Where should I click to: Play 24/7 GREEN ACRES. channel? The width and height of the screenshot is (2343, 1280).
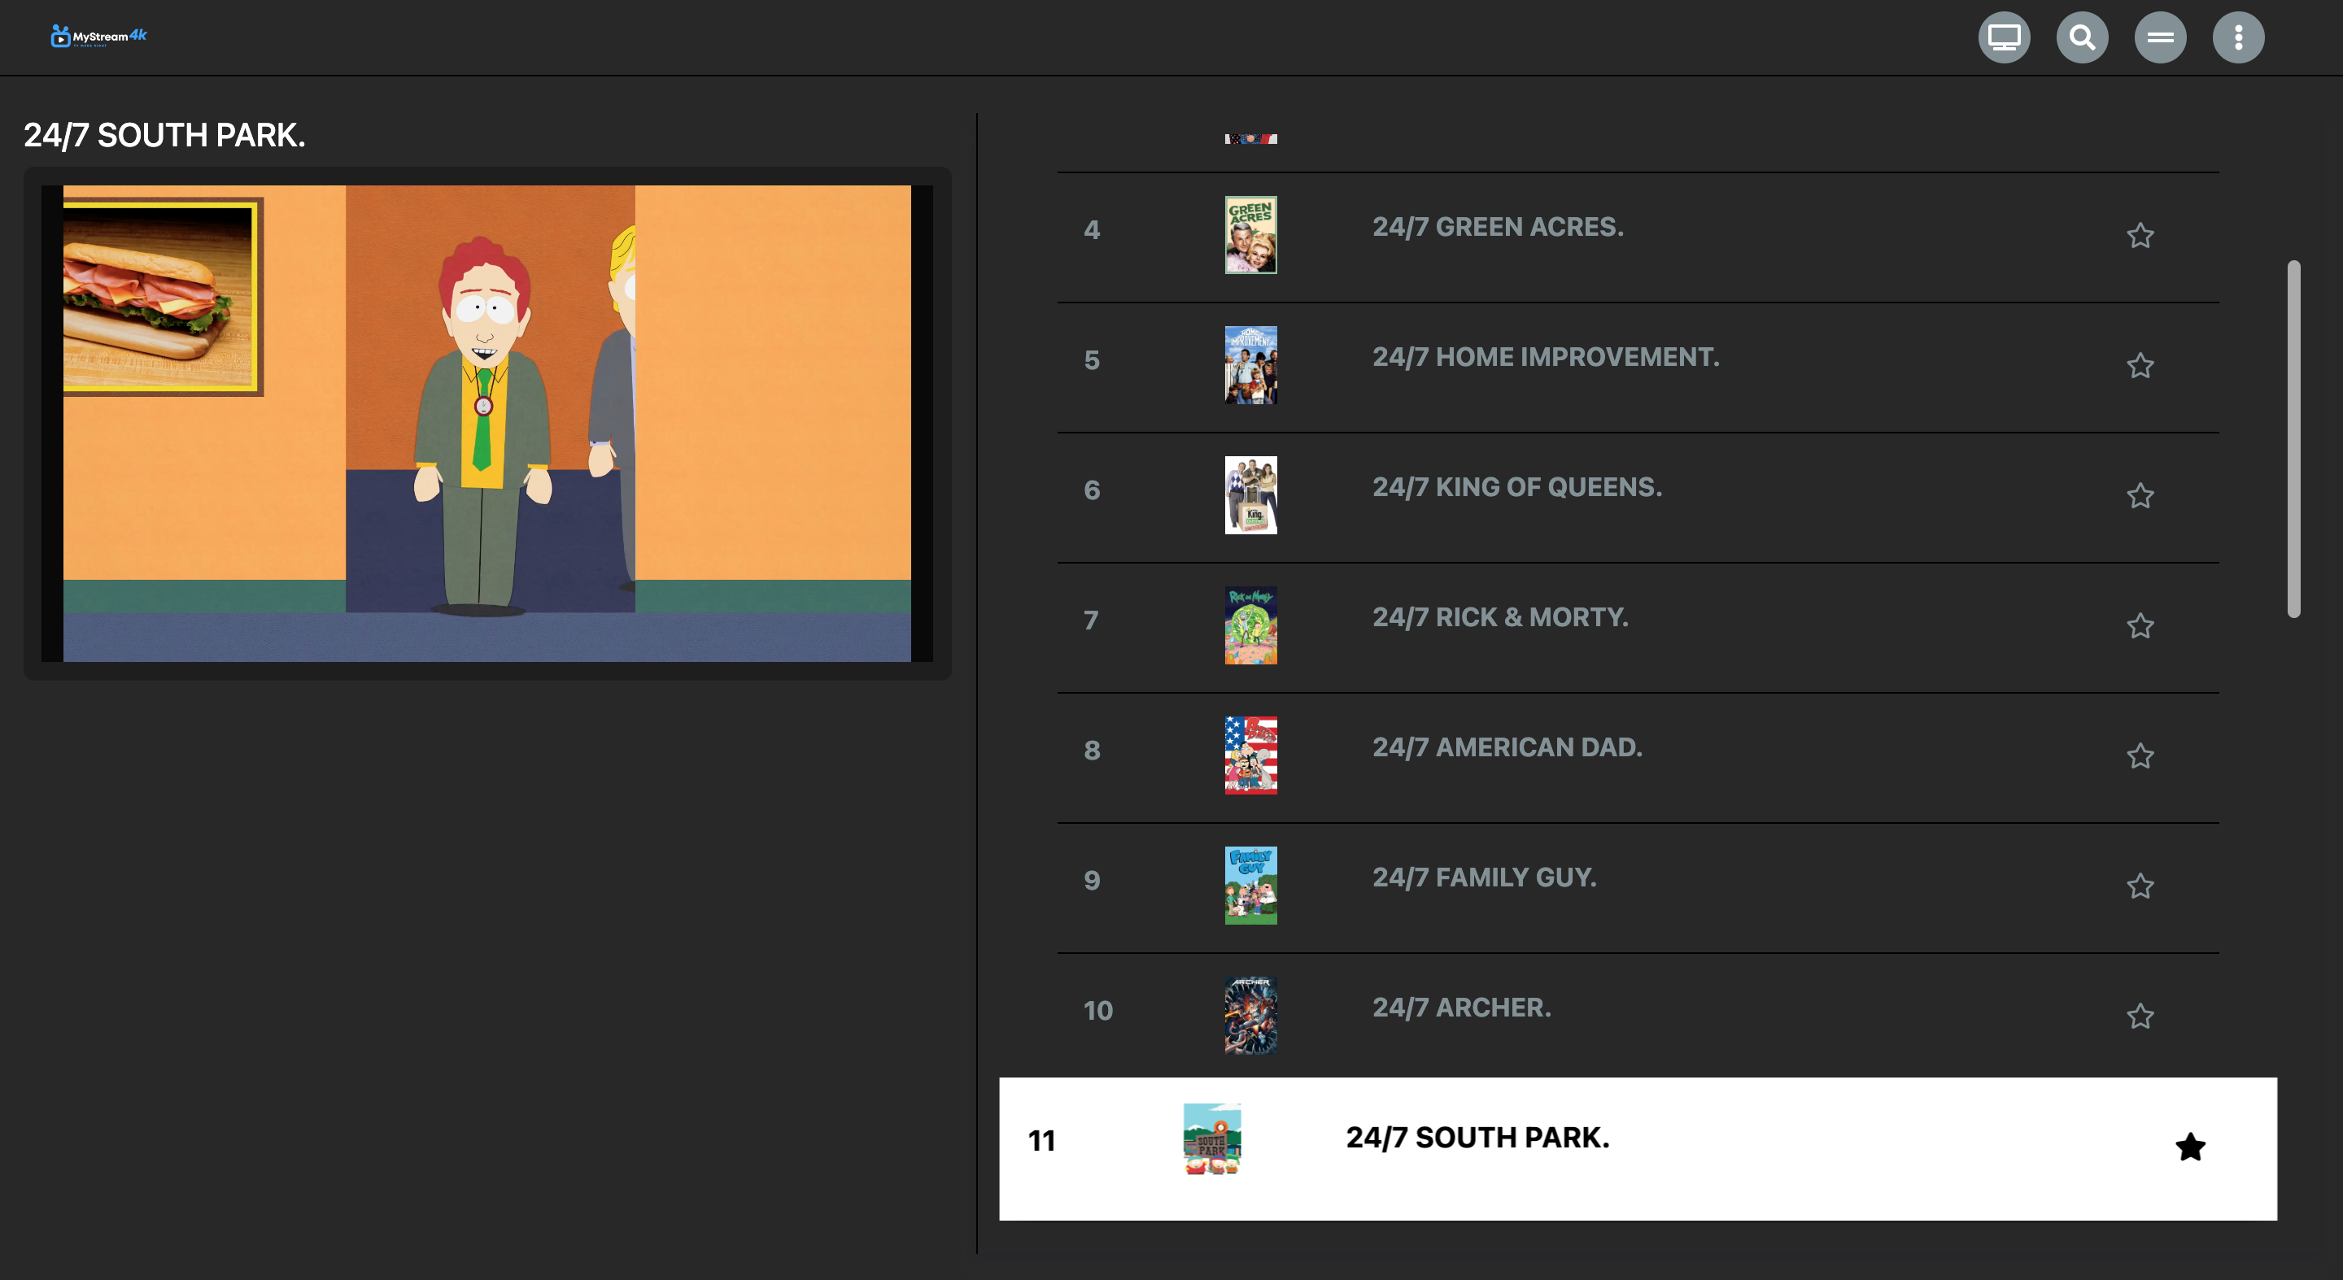tap(1498, 226)
